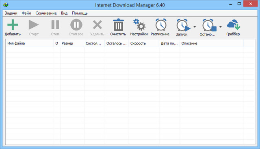
Task: Open the Файл menu
Action: click(x=26, y=13)
